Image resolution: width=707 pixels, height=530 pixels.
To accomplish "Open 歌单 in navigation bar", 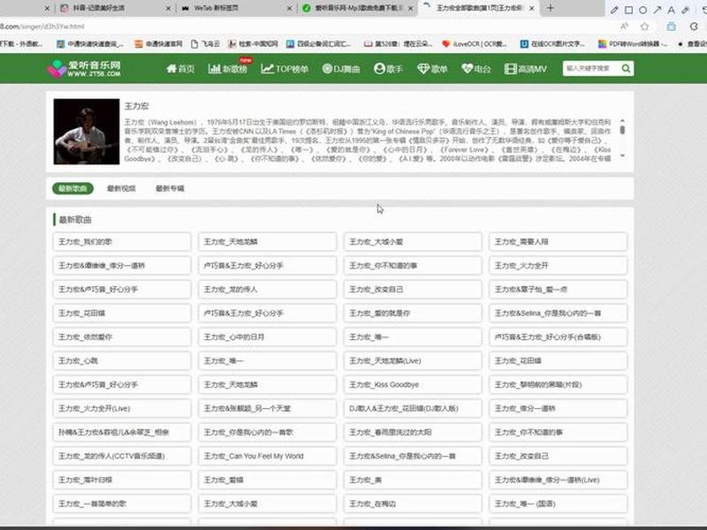I will [x=432, y=69].
